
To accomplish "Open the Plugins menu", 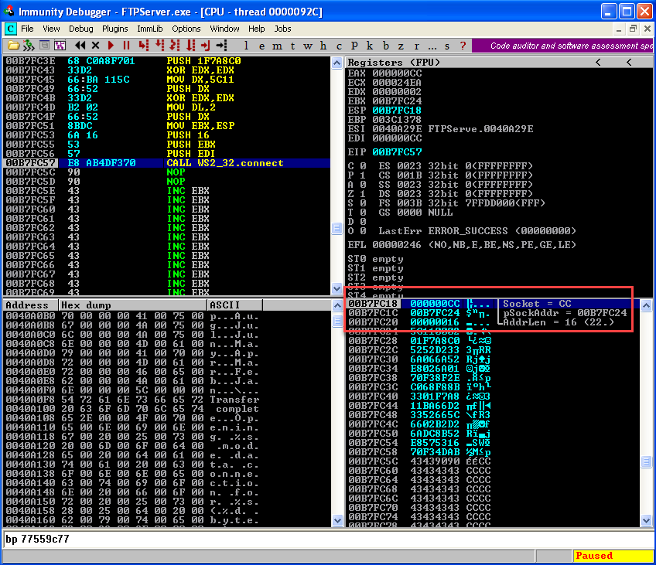I will (115, 29).
